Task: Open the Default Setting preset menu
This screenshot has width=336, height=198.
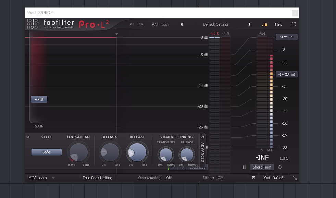Action: 215,24
